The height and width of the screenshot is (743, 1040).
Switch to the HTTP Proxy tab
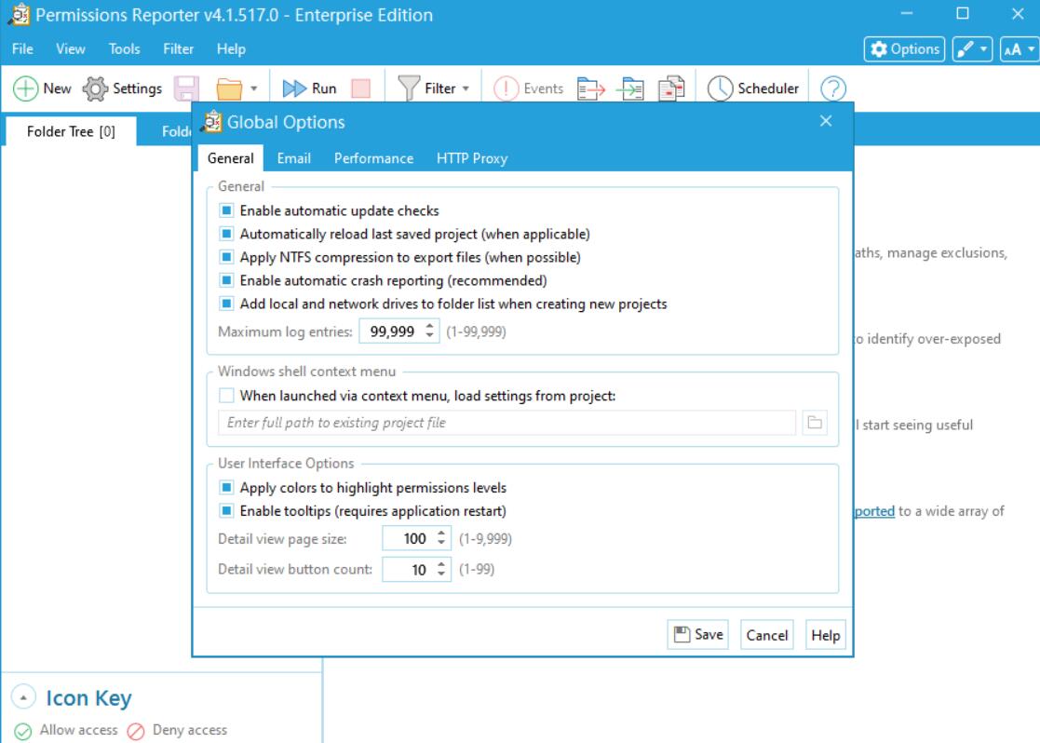tap(471, 158)
